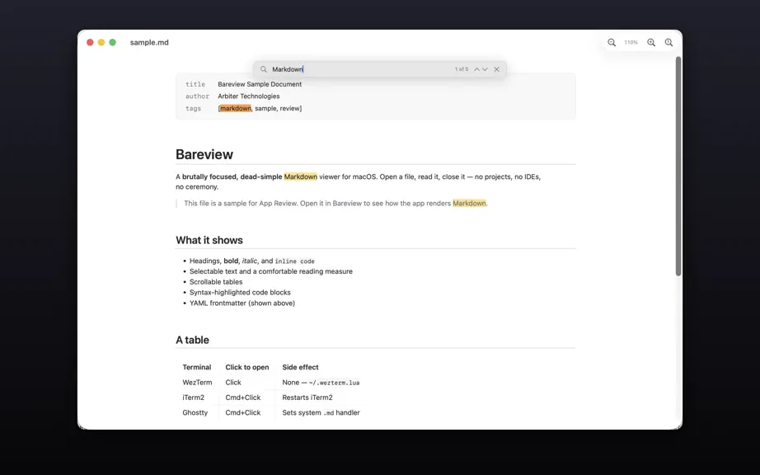The width and height of the screenshot is (760, 475).
Task: Click the 'author' frontmatter key
Action: pyautogui.click(x=197, y=96)
